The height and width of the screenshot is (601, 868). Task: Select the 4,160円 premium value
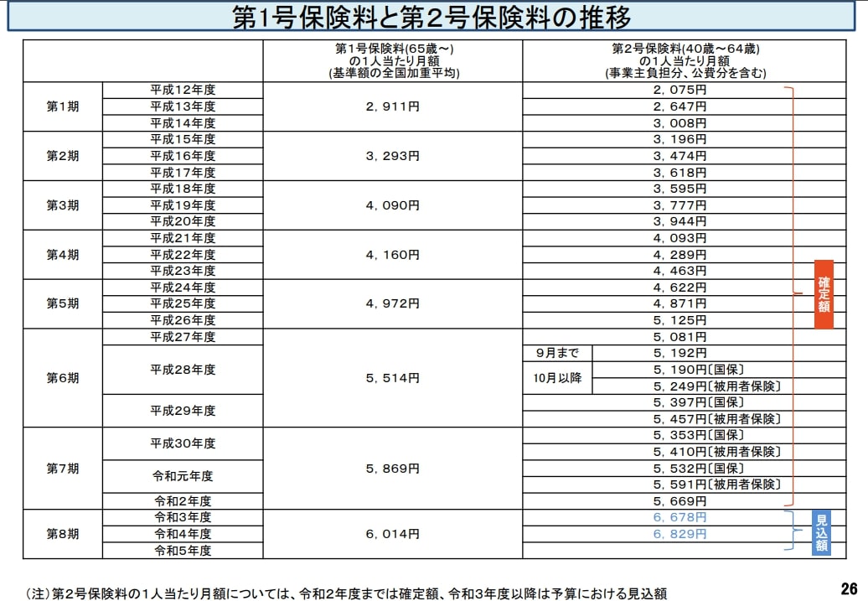(392, 255)
